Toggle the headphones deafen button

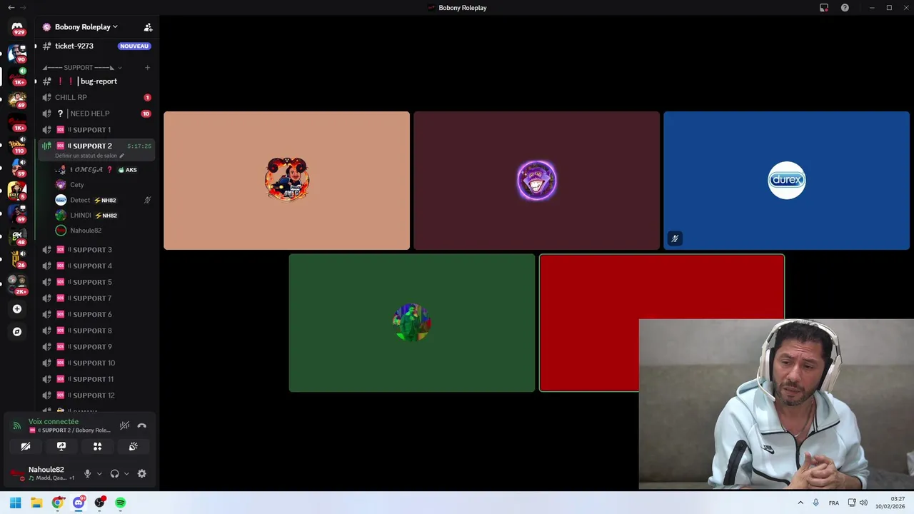pyautogui.click(x=114, y=473)
